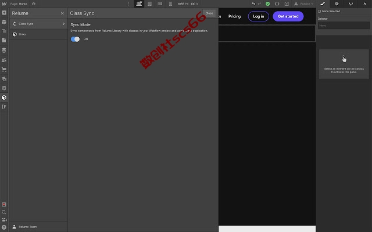Screen dimensions: 372x232
Task: Open the CMS collections panel
Action: pos(4,50)
